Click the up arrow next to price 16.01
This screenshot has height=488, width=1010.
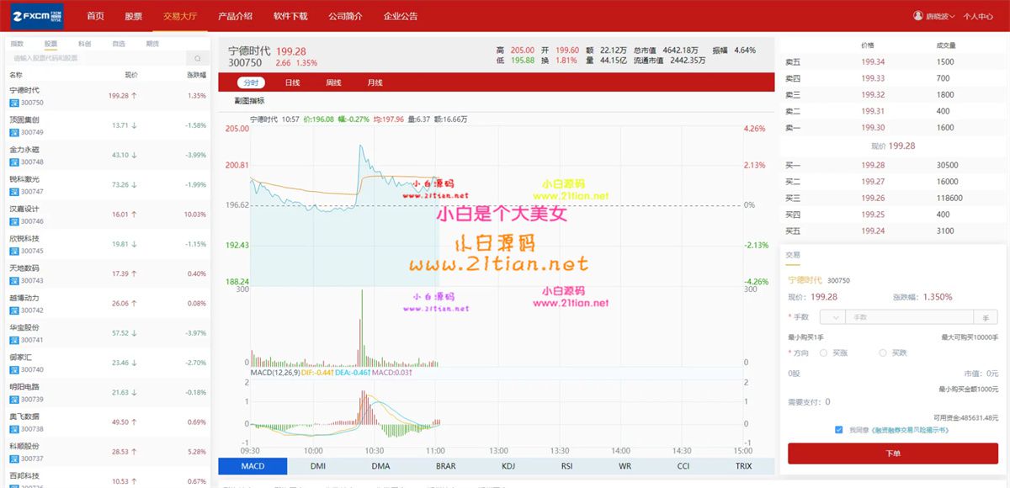[134, 215]
